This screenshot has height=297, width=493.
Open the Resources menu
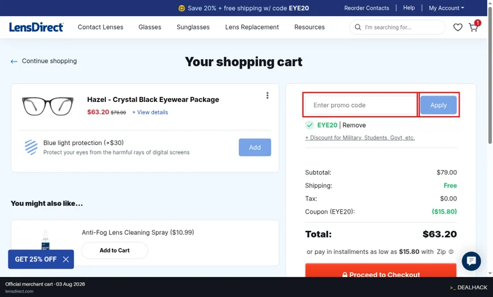click(309, 27)
